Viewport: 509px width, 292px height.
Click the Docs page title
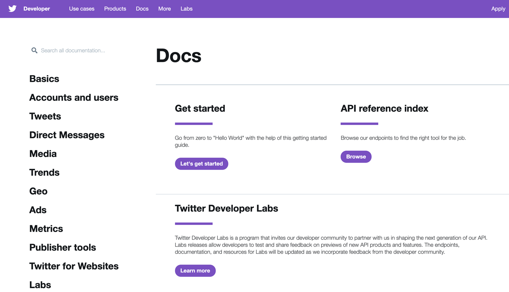coord(179,56)
